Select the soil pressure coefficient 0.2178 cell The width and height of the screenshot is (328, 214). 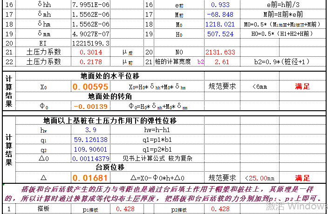coord(90,62)
